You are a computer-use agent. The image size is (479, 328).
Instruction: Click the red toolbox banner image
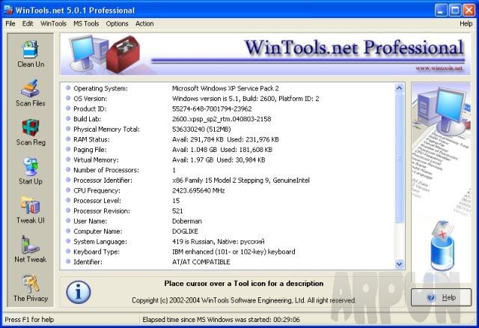123,54
